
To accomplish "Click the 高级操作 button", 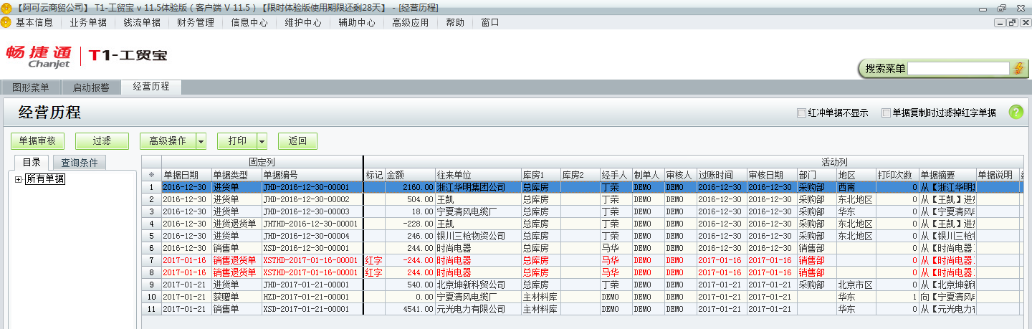I will [x=168, y=141].
